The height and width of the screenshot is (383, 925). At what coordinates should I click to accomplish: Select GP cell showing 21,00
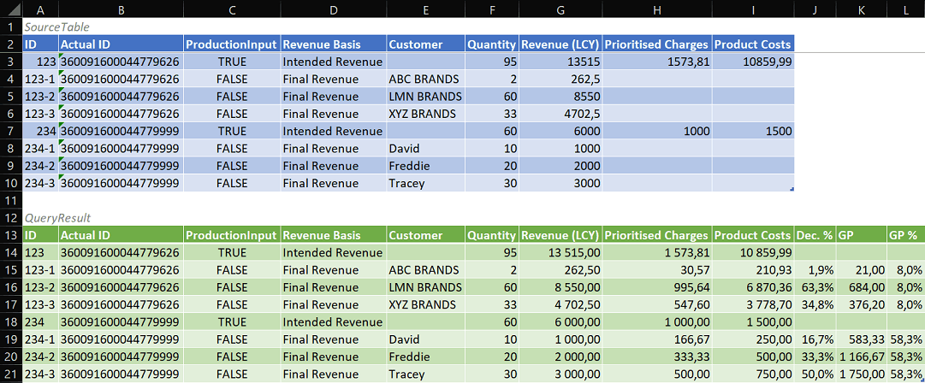click(862, 270)
